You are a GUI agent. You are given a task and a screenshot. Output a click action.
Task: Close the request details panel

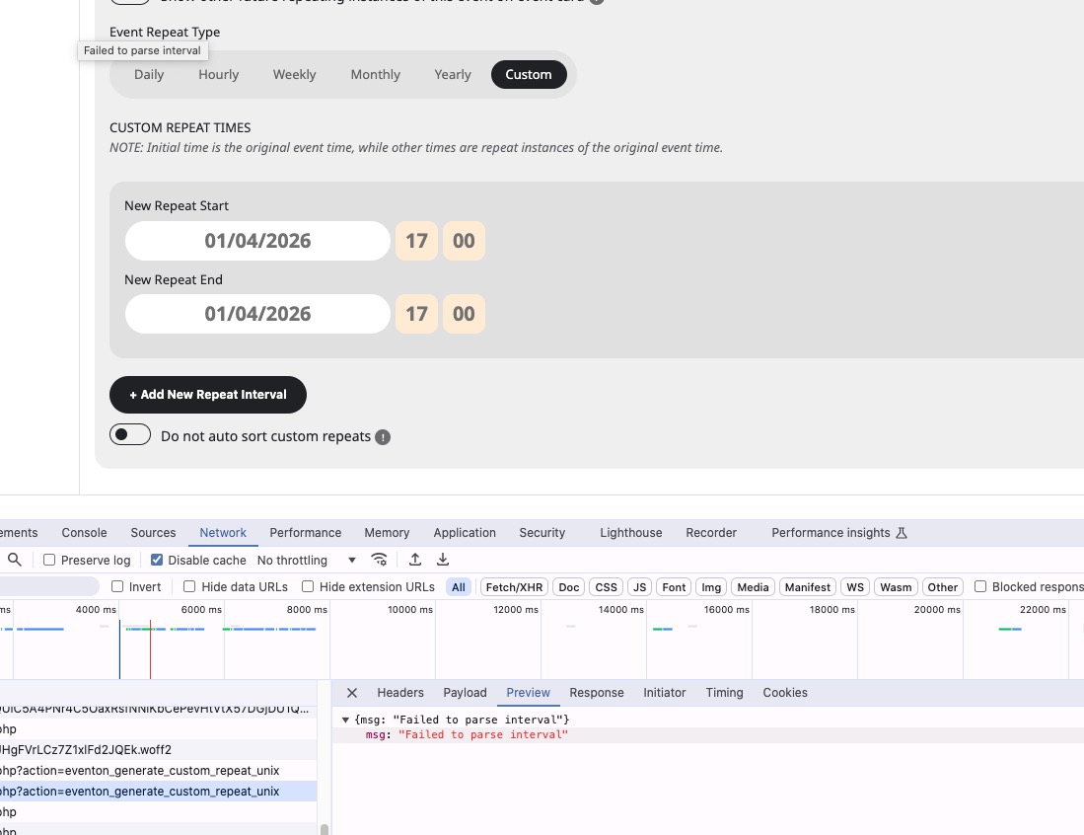click(352, 693)
